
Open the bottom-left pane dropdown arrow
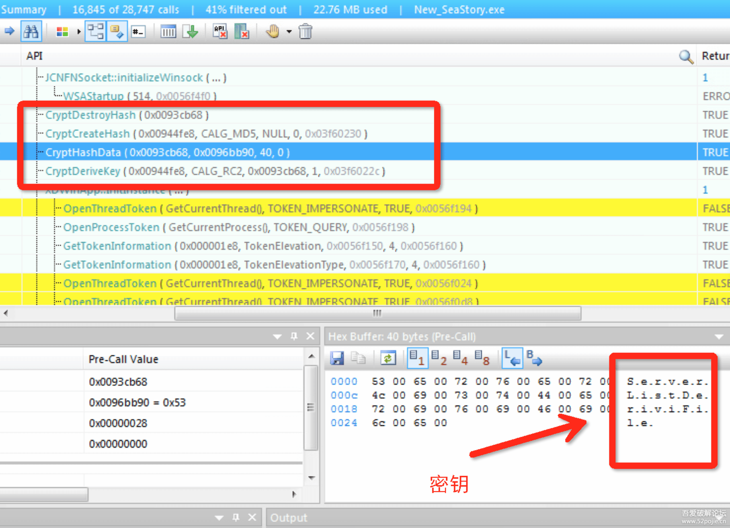coord(219,518)
